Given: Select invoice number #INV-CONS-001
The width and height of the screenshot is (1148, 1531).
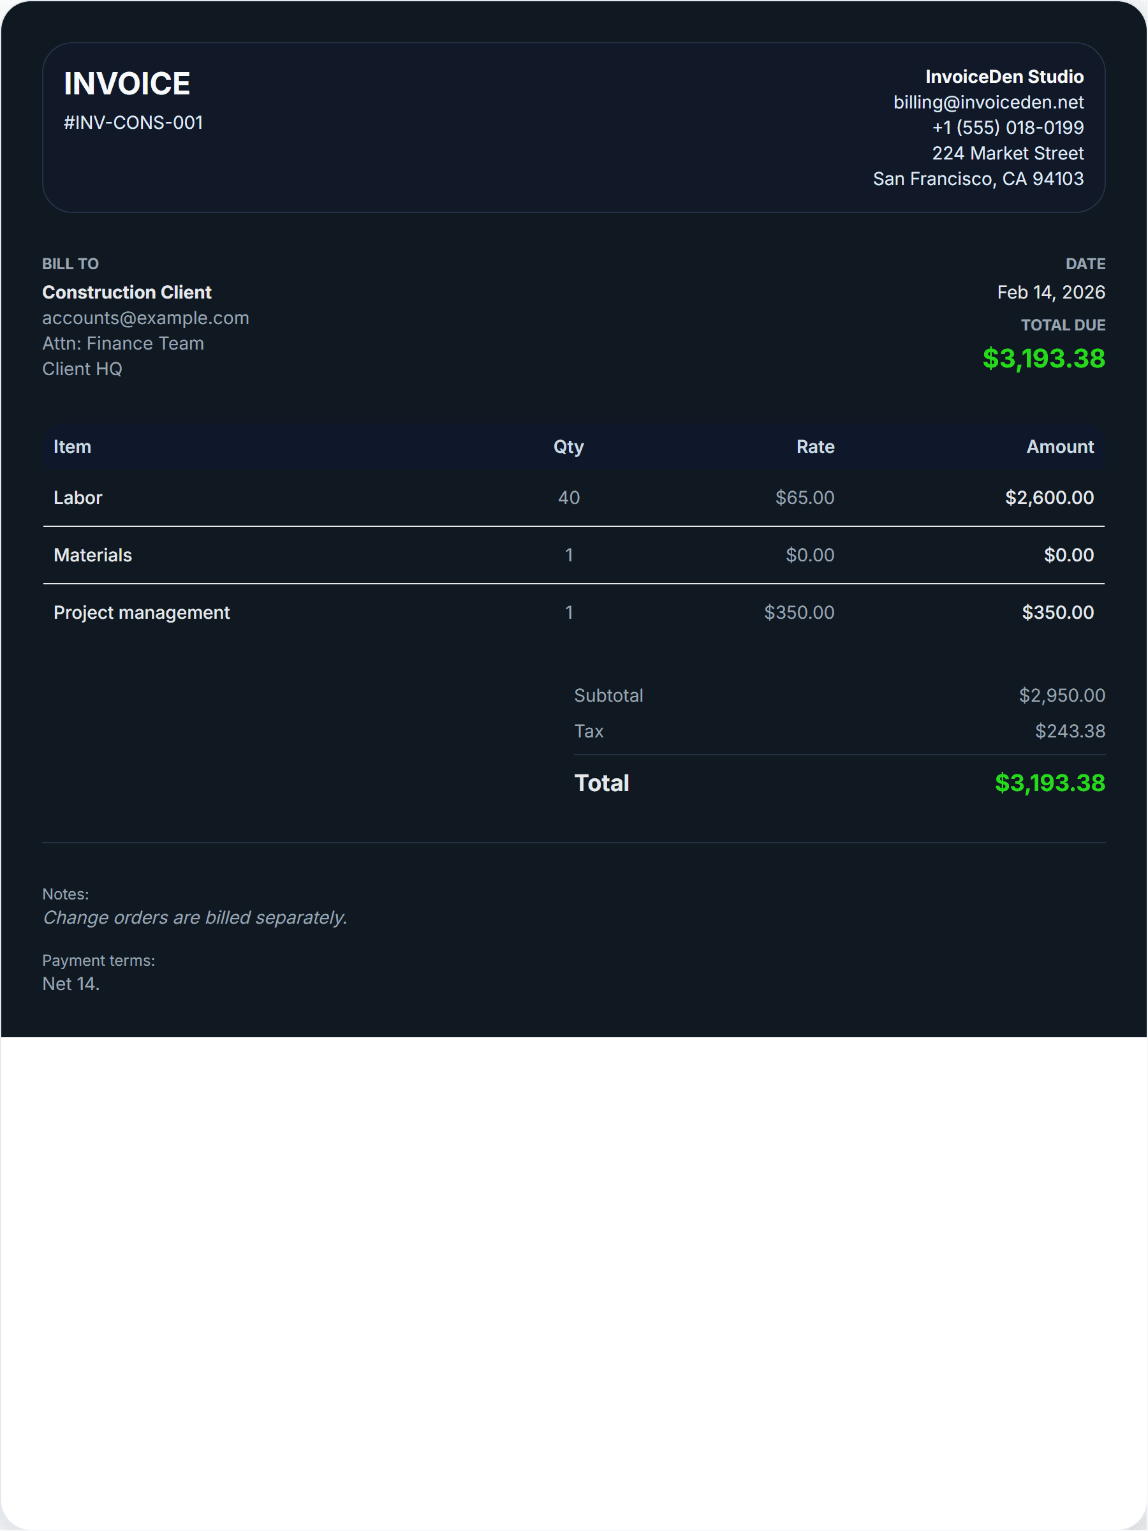Looking at the screenshot, I should pyautogui.click(x=133, y=122).
